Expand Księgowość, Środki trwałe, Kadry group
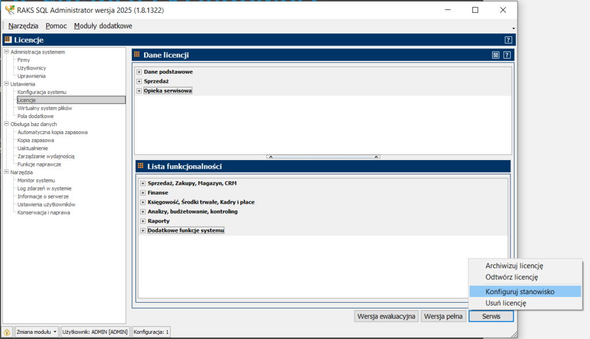The width and height of the screenshot is (590, 339). coord(143,202)
